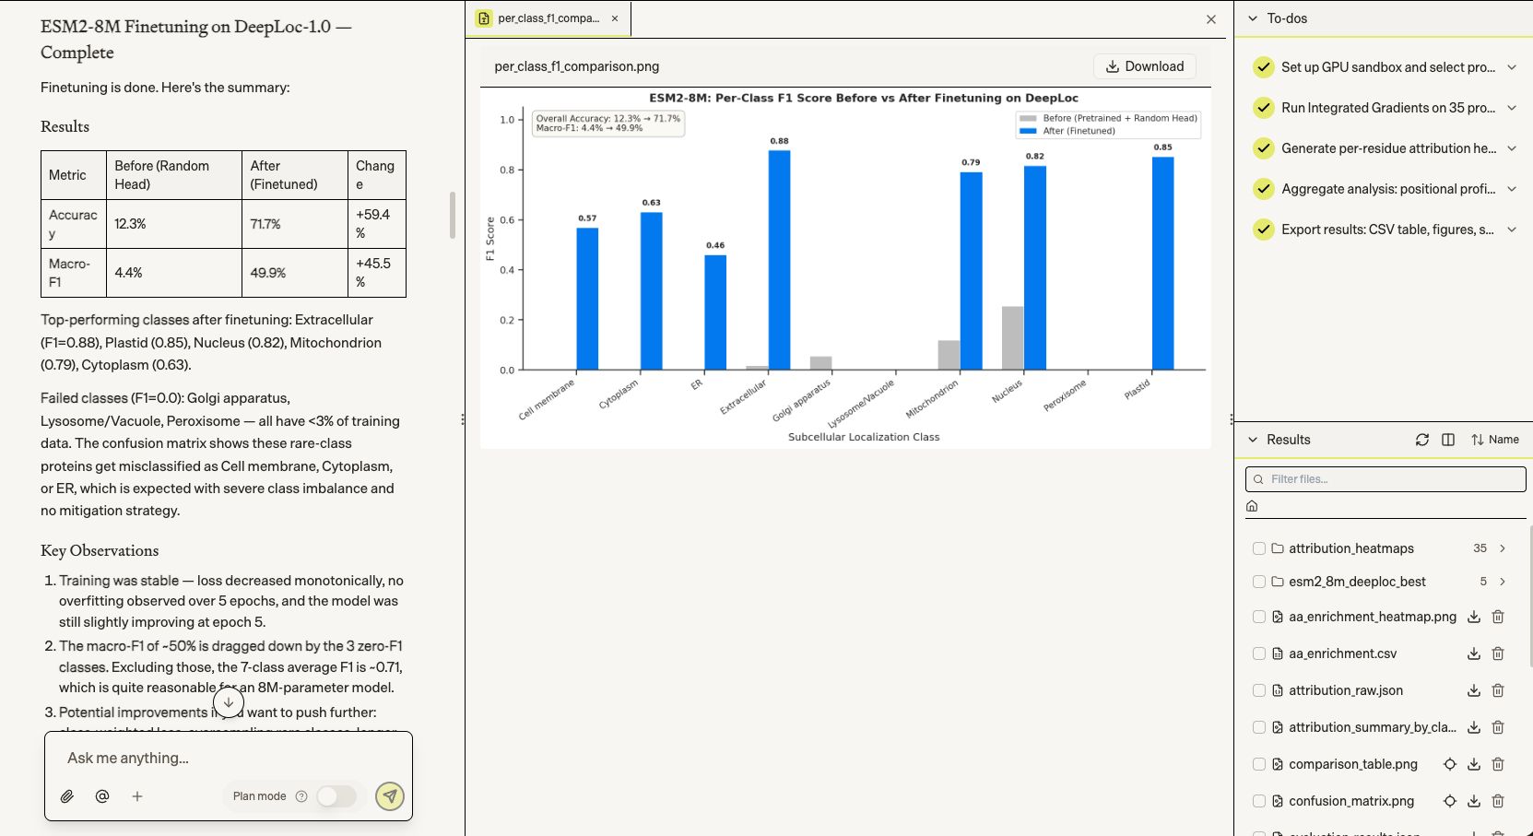
Task: Delete aa_enrichment_heatmap.png
Action: (x=1498, y=617)
